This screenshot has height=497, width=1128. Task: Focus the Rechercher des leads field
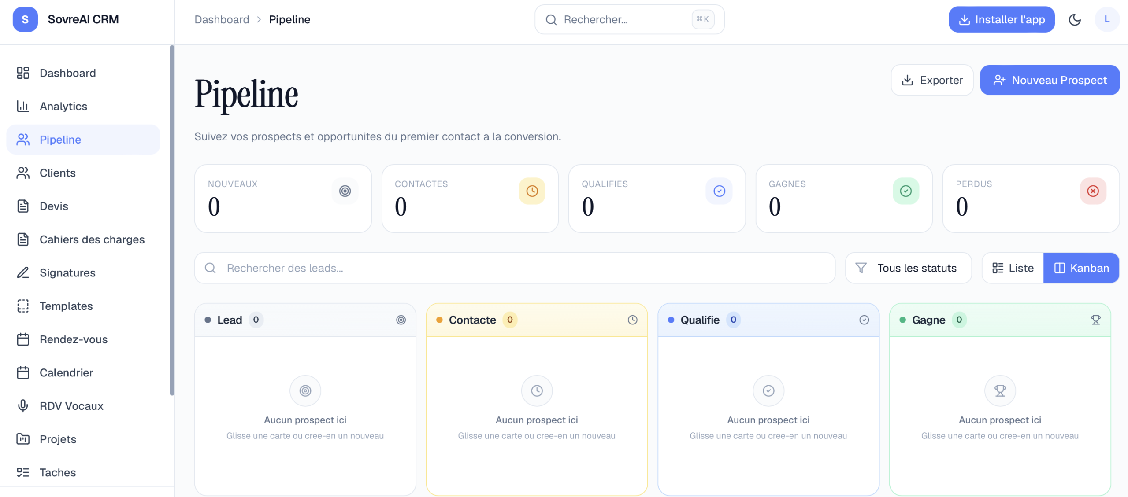point(515,268)
